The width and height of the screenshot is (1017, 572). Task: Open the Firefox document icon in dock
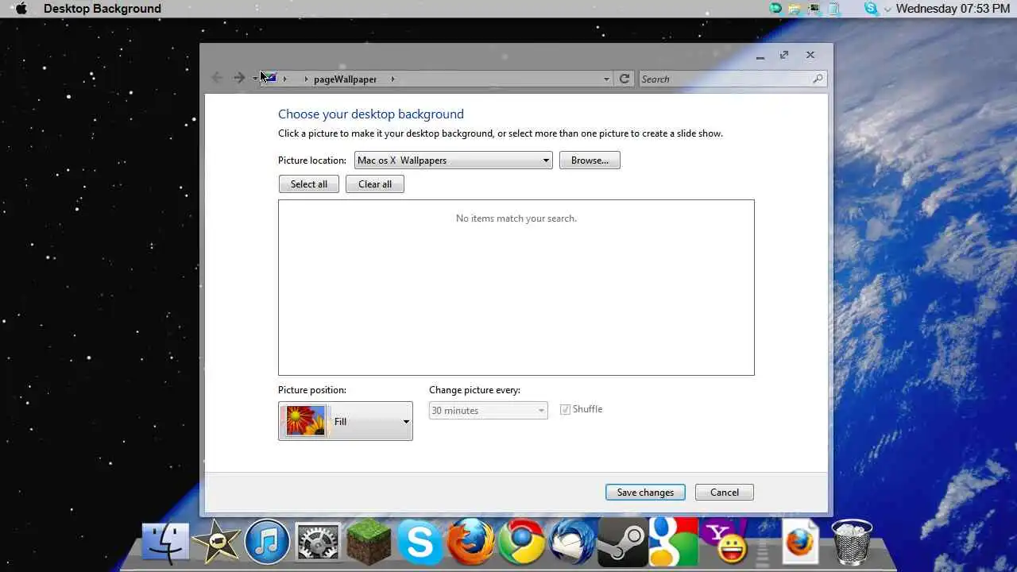tap(800, 542)
